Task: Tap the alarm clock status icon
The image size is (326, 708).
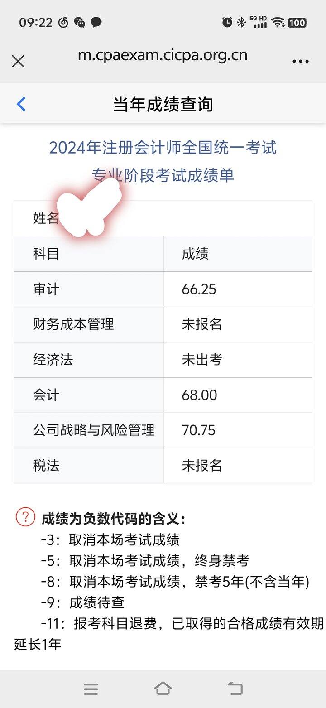Action: click(x=227, y=22)
